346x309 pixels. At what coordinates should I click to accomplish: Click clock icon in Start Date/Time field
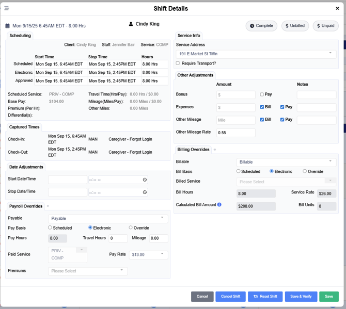coord(145,180)
